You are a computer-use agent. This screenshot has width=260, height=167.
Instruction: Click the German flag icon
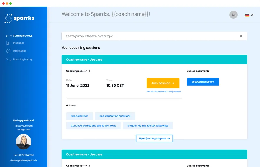pos(247,15)
